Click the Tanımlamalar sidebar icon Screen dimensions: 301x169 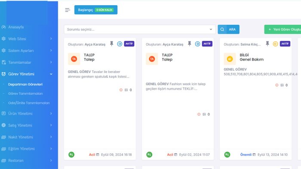pyautogui.click(x=3, y=62)
